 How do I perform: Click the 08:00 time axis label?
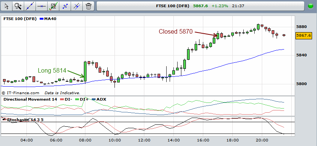(85, 140)
